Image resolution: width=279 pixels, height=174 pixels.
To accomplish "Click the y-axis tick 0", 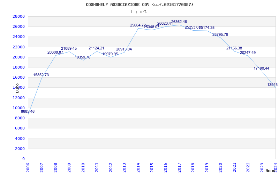I will (x=23, y=159).
